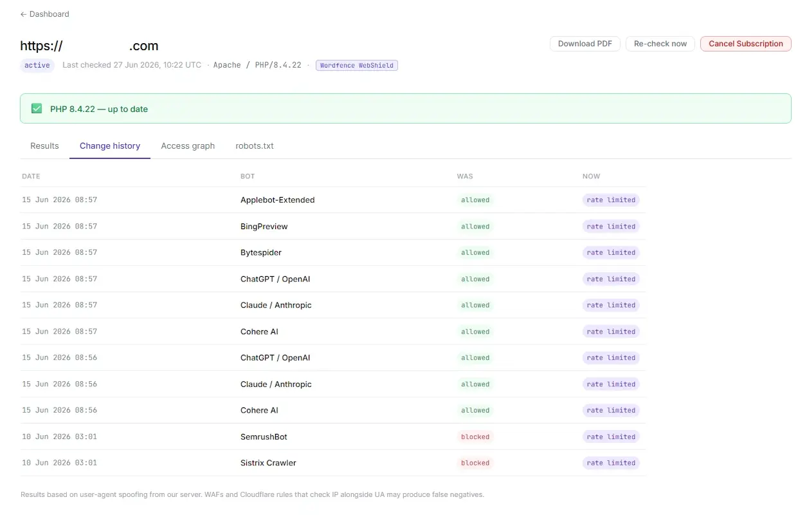Click the blocked badge in SemrushBot row

(x=475, y=436)
